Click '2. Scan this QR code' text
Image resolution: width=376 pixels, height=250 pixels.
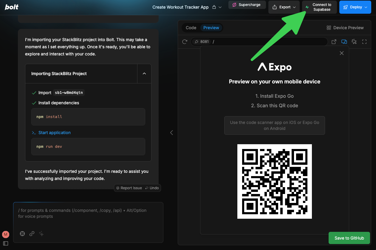tap(275, 105)
